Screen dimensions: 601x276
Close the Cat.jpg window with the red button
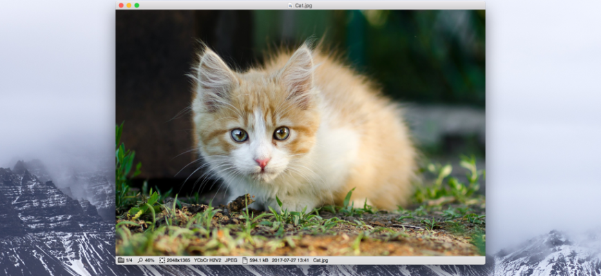click(121, 6)
